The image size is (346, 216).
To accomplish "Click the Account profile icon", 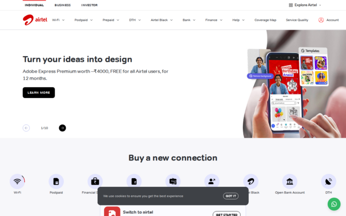I will pos(321,20).
